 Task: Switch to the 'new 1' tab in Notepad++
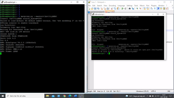[109, 12]
